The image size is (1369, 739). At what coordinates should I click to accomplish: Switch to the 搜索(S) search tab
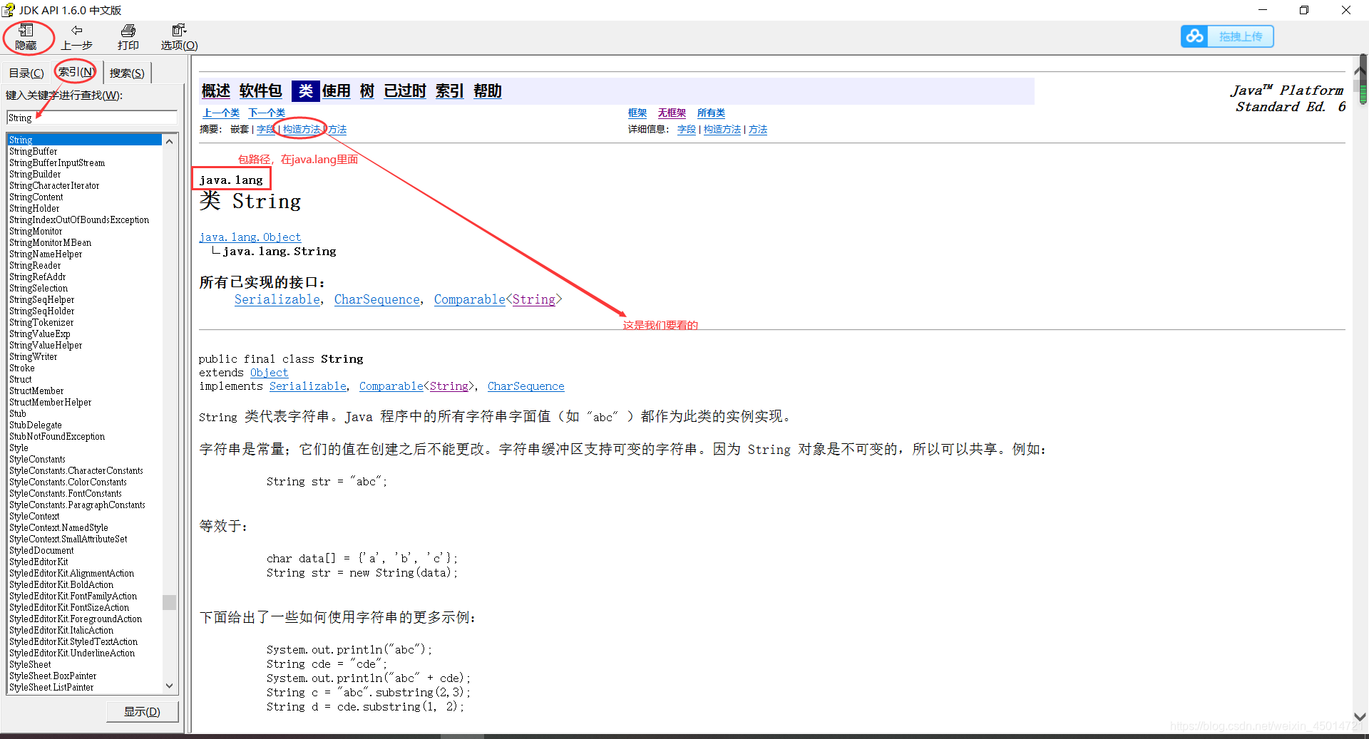click(x=127, y=73)
